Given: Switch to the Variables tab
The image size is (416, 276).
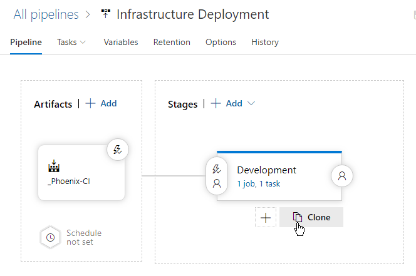Looking at the screenshot, I should [121, 43].
